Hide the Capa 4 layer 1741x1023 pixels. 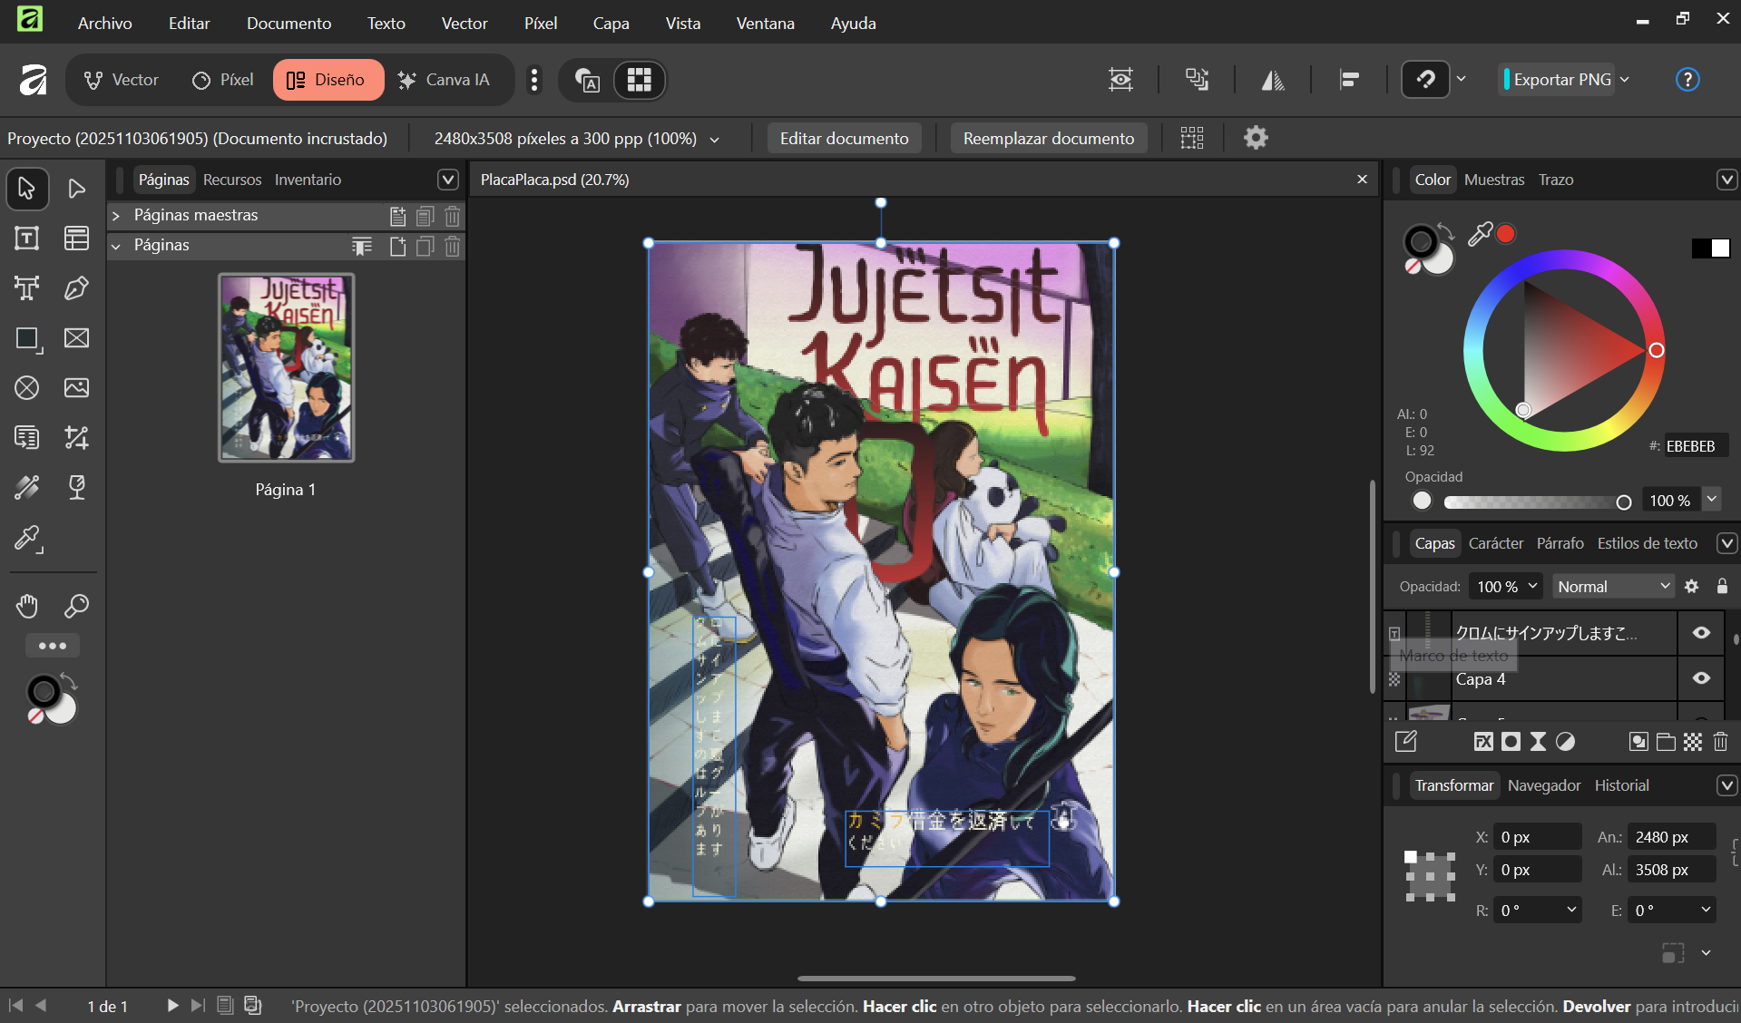pyautogui.click(x=1701, y=678)
